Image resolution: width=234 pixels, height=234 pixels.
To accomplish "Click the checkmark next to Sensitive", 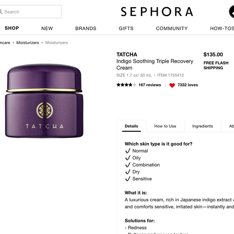I will 128,179.
